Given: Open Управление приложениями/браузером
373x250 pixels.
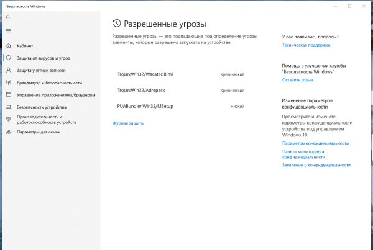Looking at the screenshot, I should click(x=56, y=95).
